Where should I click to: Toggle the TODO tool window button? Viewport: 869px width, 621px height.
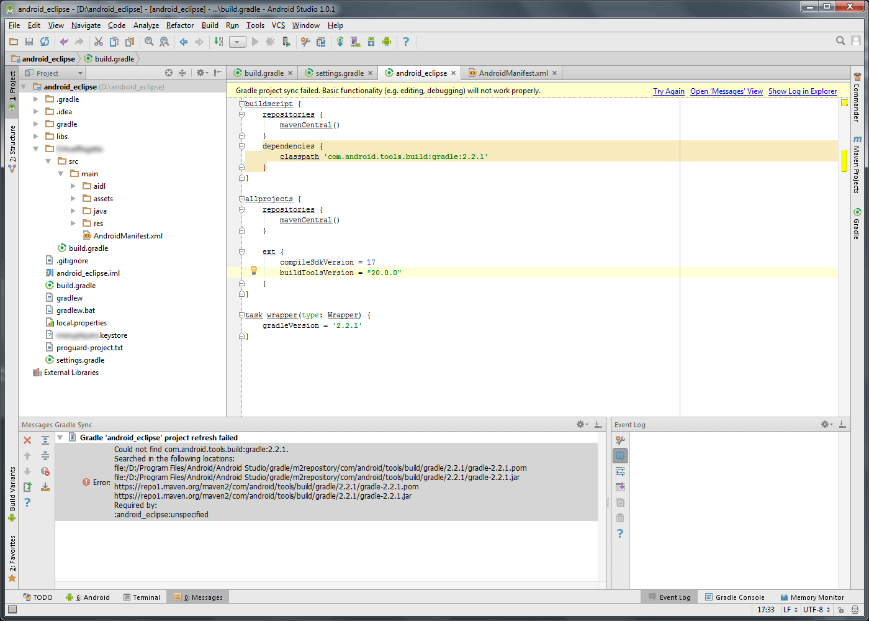[x=38, y=597]
